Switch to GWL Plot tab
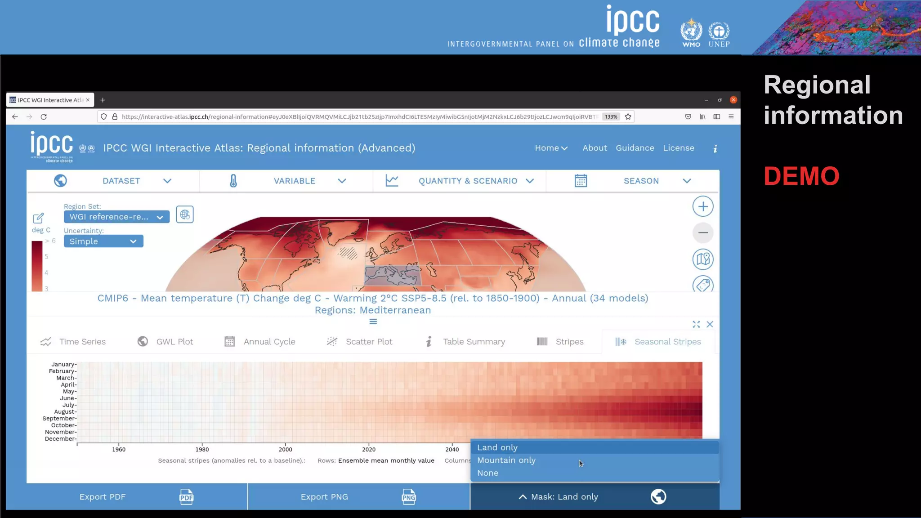The width and height of the screenshot is (921, 518). (165, 342)
